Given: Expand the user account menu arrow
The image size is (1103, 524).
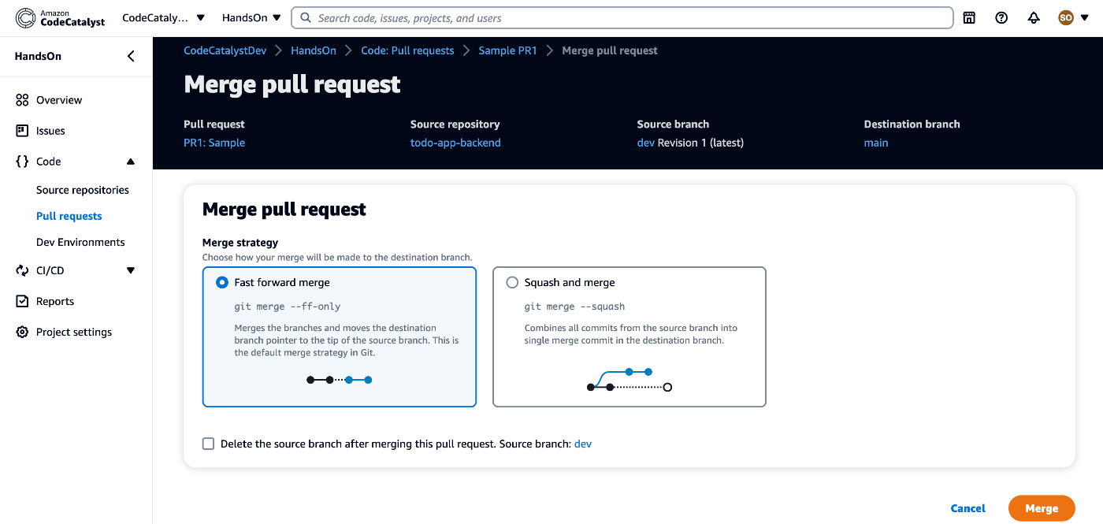Looking at the screenshot, I should (1085, 18).
